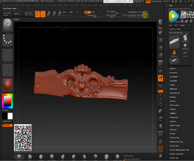Click the Scroll canvas icon

[x=160, y=33]
